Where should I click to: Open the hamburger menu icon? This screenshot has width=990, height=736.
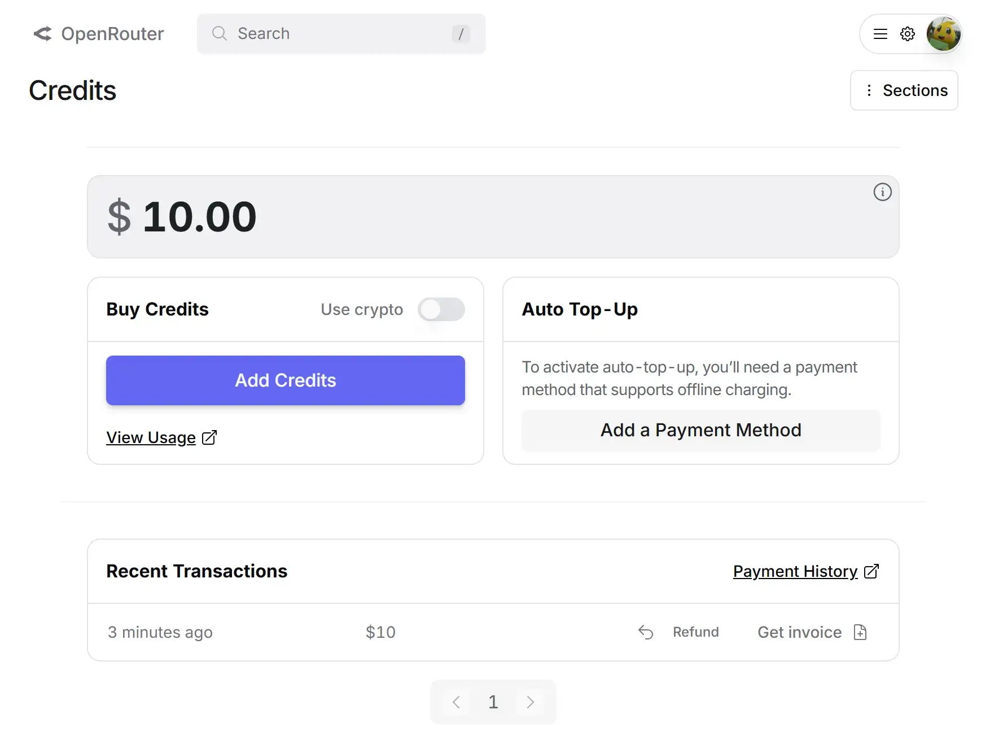(x=880, y=34)
